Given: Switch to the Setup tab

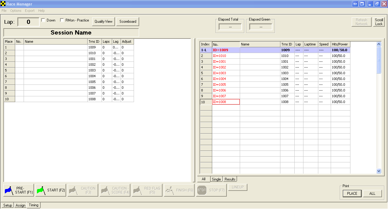Looking at the screenshot, I should click(8, 205).
